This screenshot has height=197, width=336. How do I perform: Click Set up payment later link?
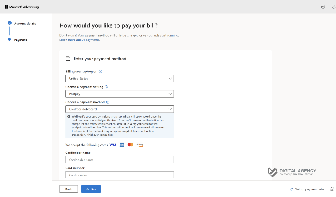(x=309, y=189)
